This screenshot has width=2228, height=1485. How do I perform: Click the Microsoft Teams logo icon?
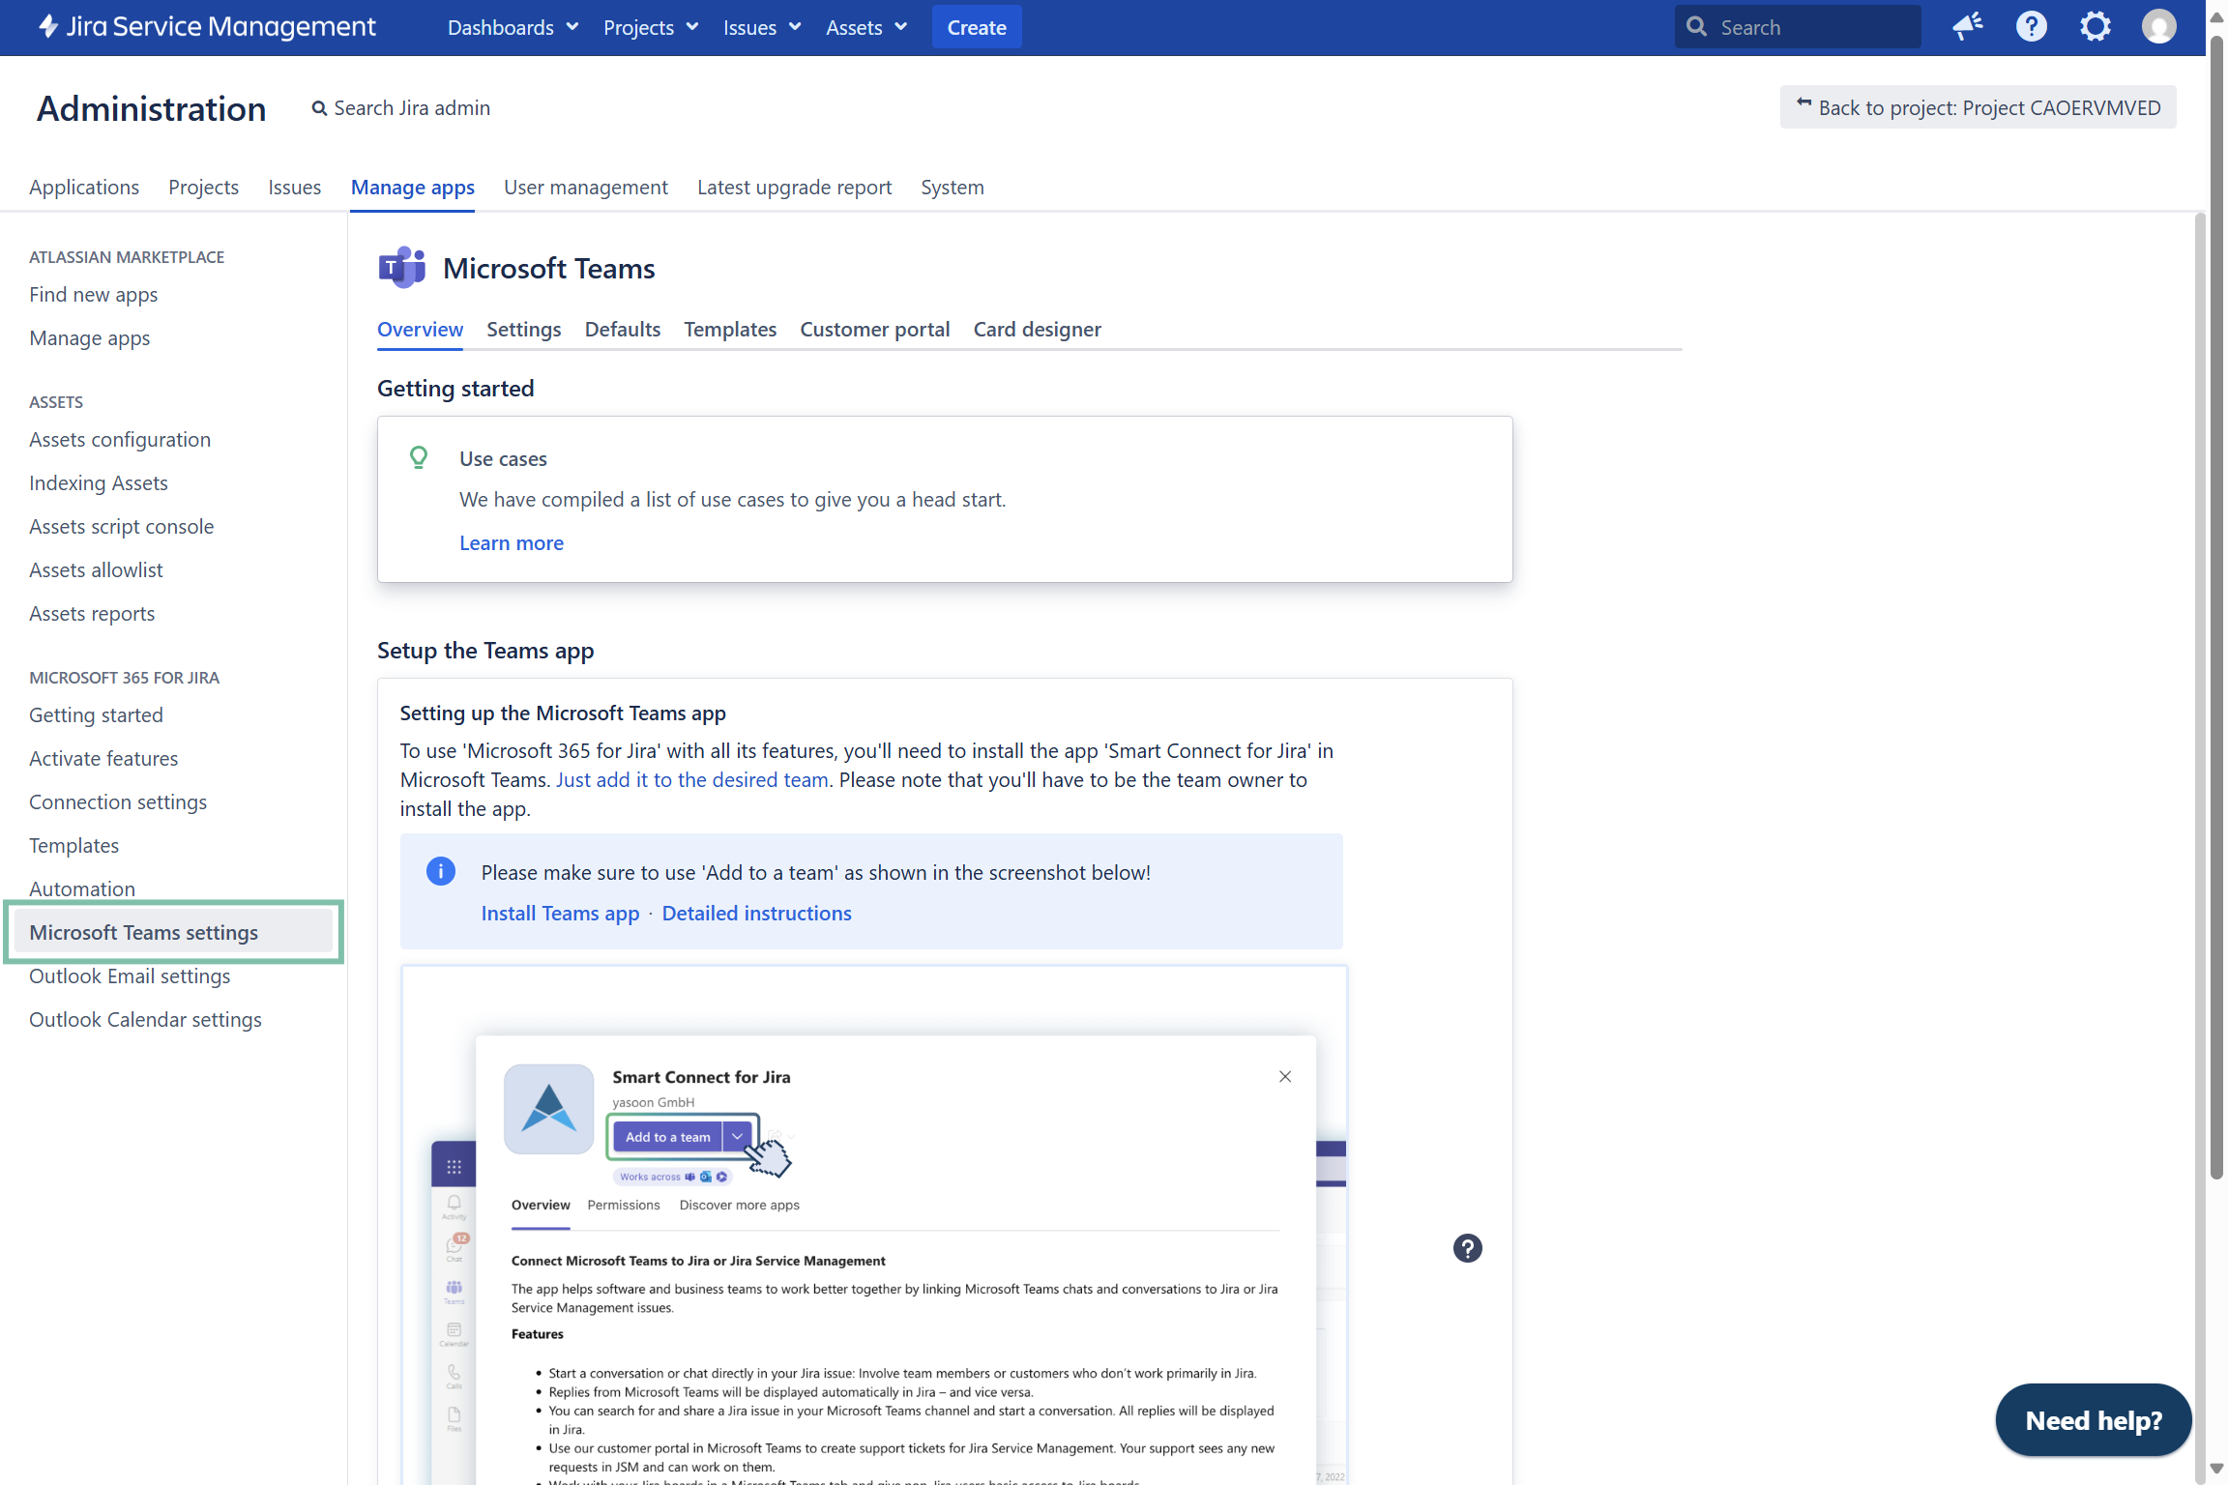click(401, 268)
